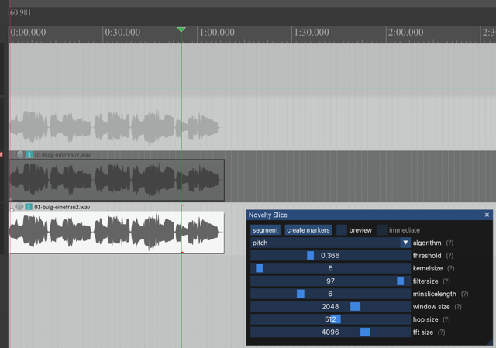The width and height of the screenshot is (496, 348).
Task: Close the Novelty Slice window
Action: click(x=487, y=215)
